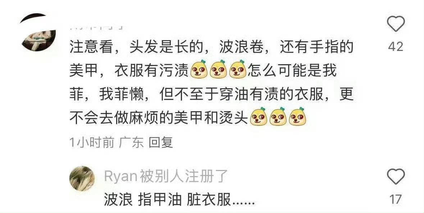This screenshot has width=424, height=213.
Task: Tap the 回复 reply link
Action: (161, 142)
